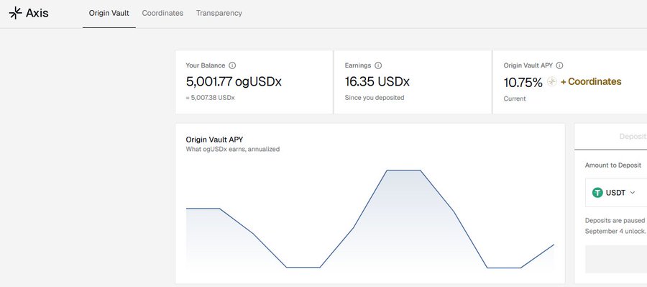
Task: Click the peak of the APY chart line
Action: [x=403, y=170]
